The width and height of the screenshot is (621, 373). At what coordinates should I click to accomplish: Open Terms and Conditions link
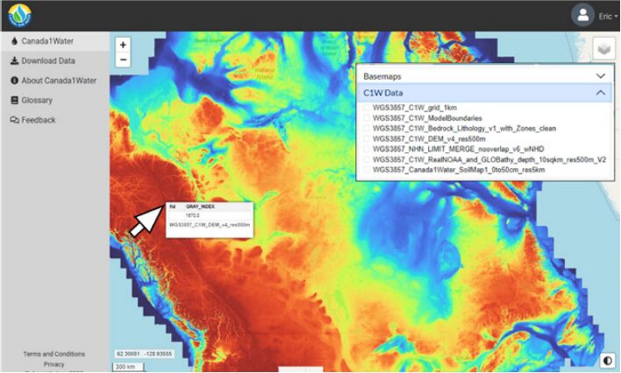(54, 354)
